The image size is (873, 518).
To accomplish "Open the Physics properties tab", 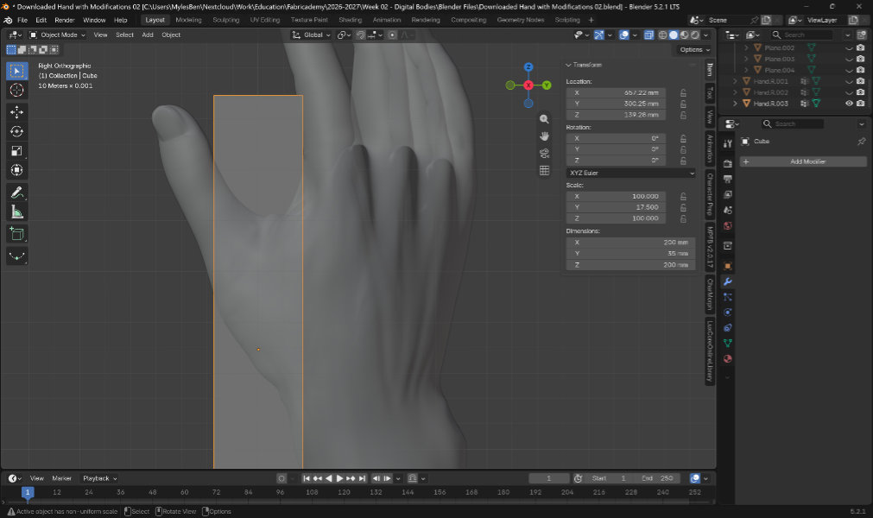I will pos(728,313).
